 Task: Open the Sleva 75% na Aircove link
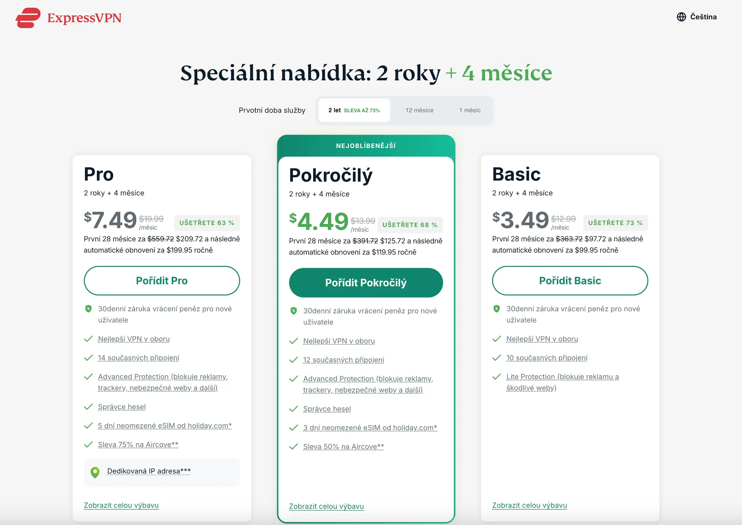click(x=138, y=444)
